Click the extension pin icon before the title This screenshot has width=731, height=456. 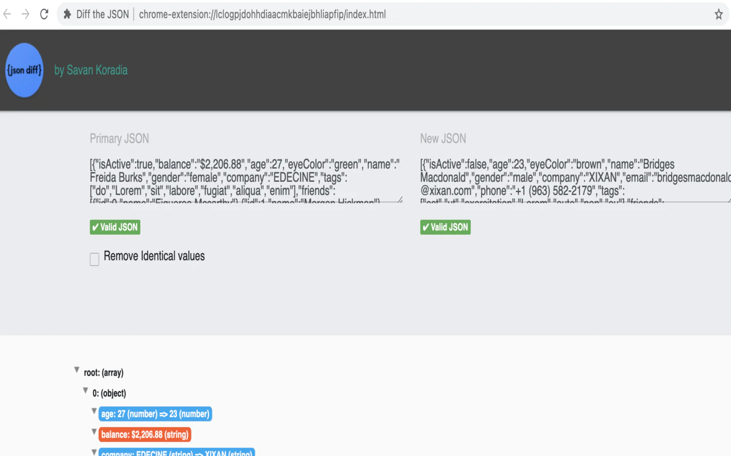[68, 14]
